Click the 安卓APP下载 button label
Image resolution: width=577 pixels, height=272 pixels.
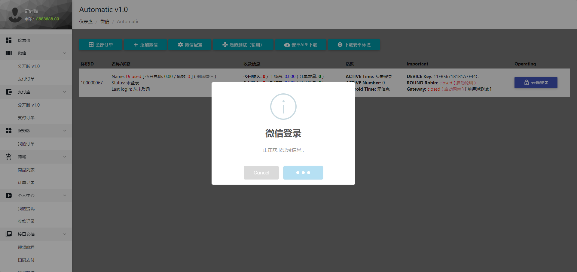(304, 45)
